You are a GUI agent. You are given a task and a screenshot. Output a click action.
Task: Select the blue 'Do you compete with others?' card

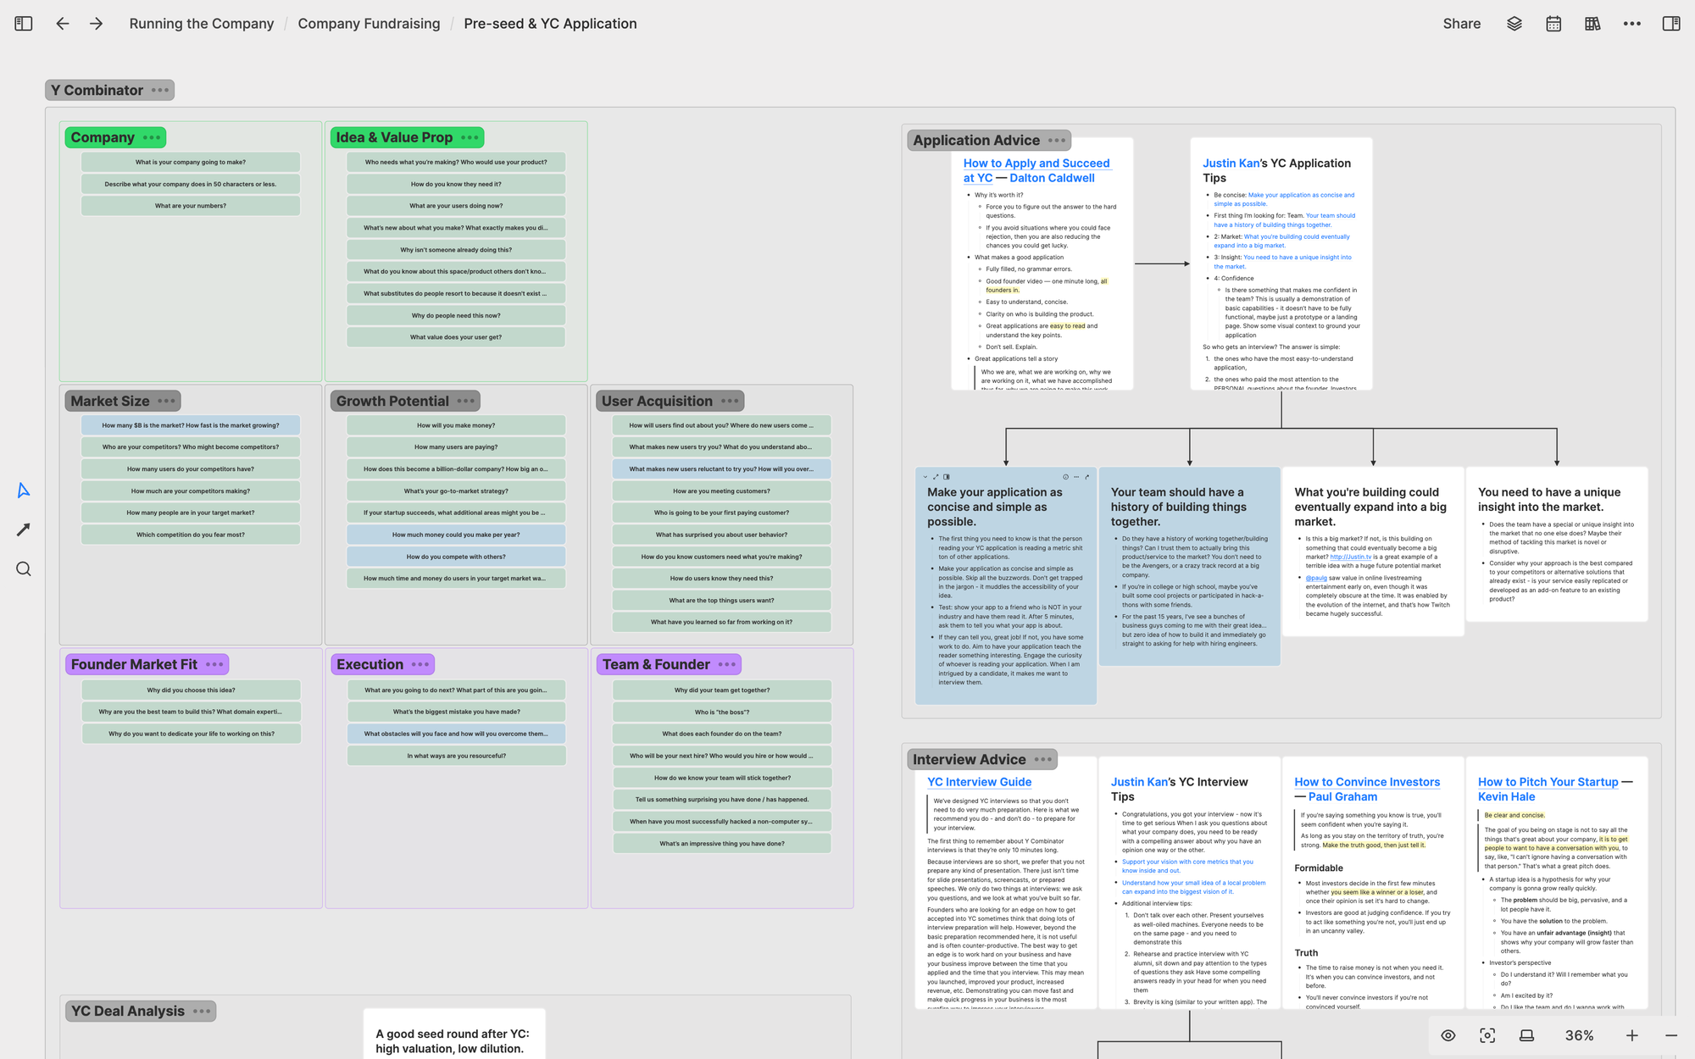click(456, 557)
